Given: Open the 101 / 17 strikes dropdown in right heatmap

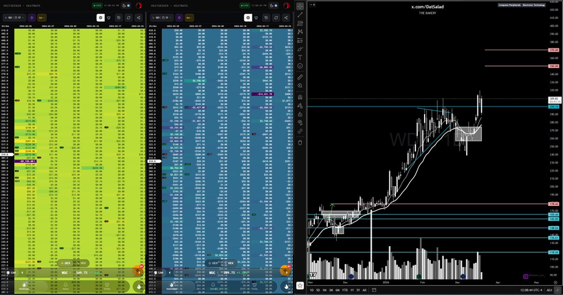Looking at the screenshot, I should (x=162, y=17).
